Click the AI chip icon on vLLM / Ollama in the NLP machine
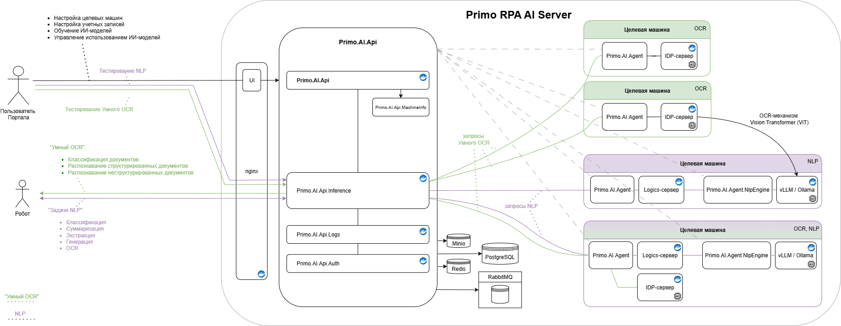Viewport: 841px width, 326px height. (x=812, y=198)
